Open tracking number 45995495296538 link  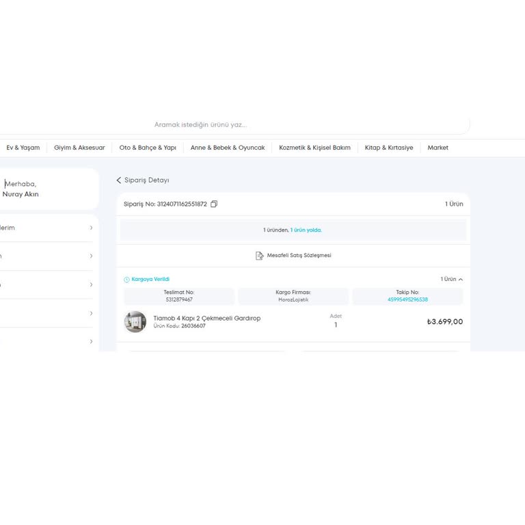point(407,299)
